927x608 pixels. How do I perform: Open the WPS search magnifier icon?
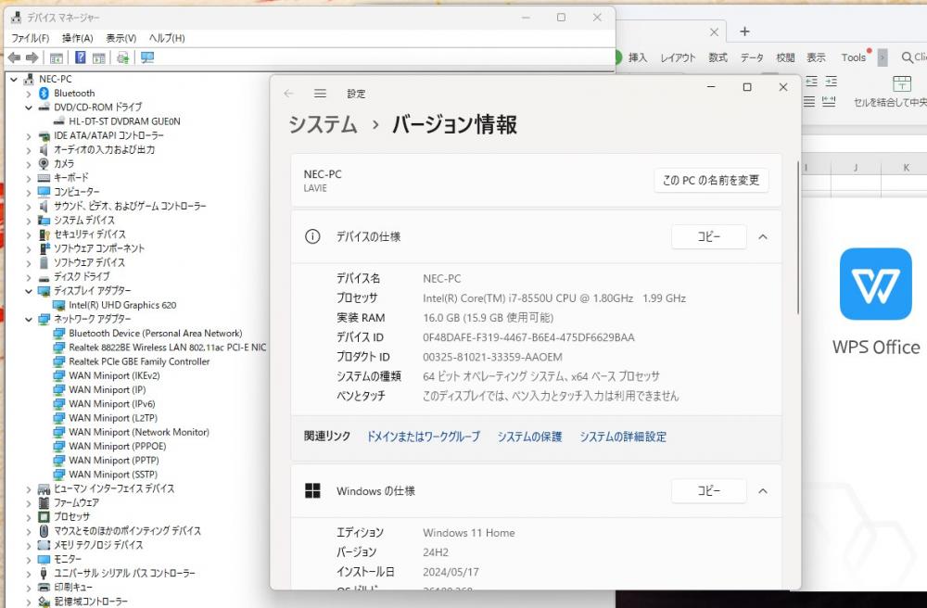(907, 57)
